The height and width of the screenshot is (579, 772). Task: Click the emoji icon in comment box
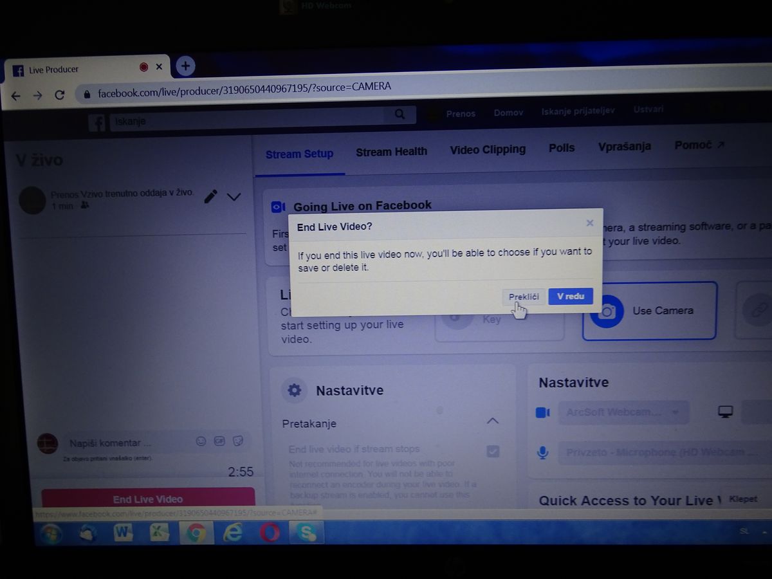pos(201,441)
